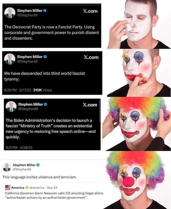Open the profile avatar on the 'third world' tweet

(10, 59)
